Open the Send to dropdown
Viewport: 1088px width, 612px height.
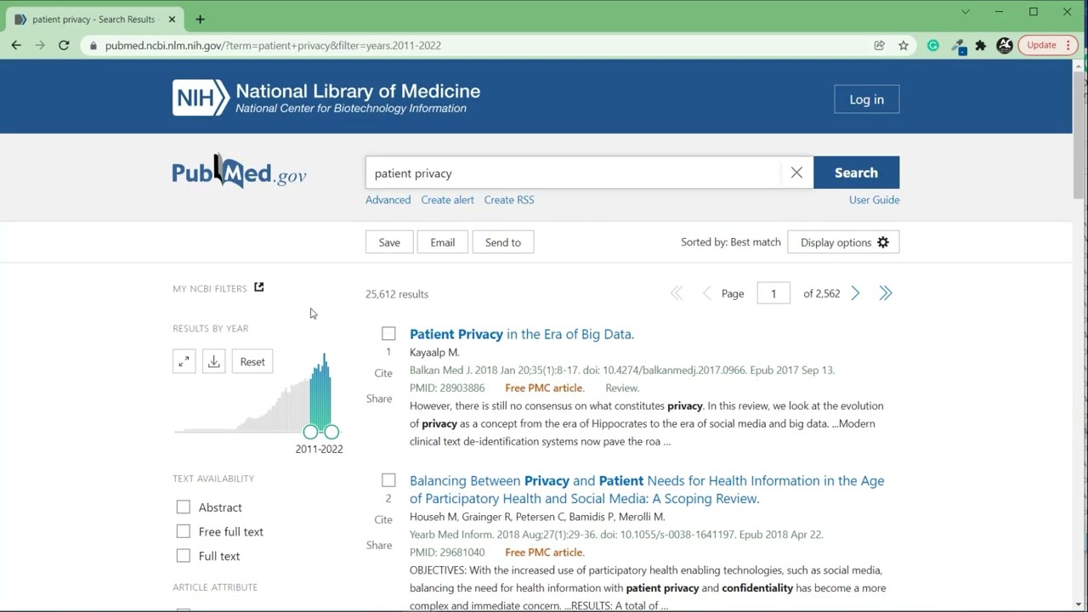503,242
